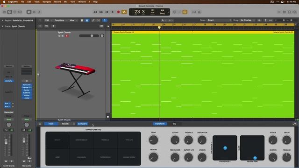
Task: Start playback with the Play button
Action: click(113, 12)
